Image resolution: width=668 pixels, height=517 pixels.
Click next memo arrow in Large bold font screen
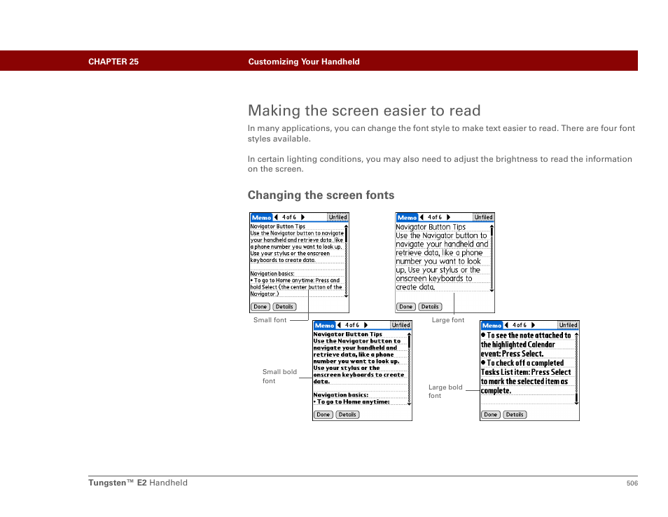pos(534,325)
